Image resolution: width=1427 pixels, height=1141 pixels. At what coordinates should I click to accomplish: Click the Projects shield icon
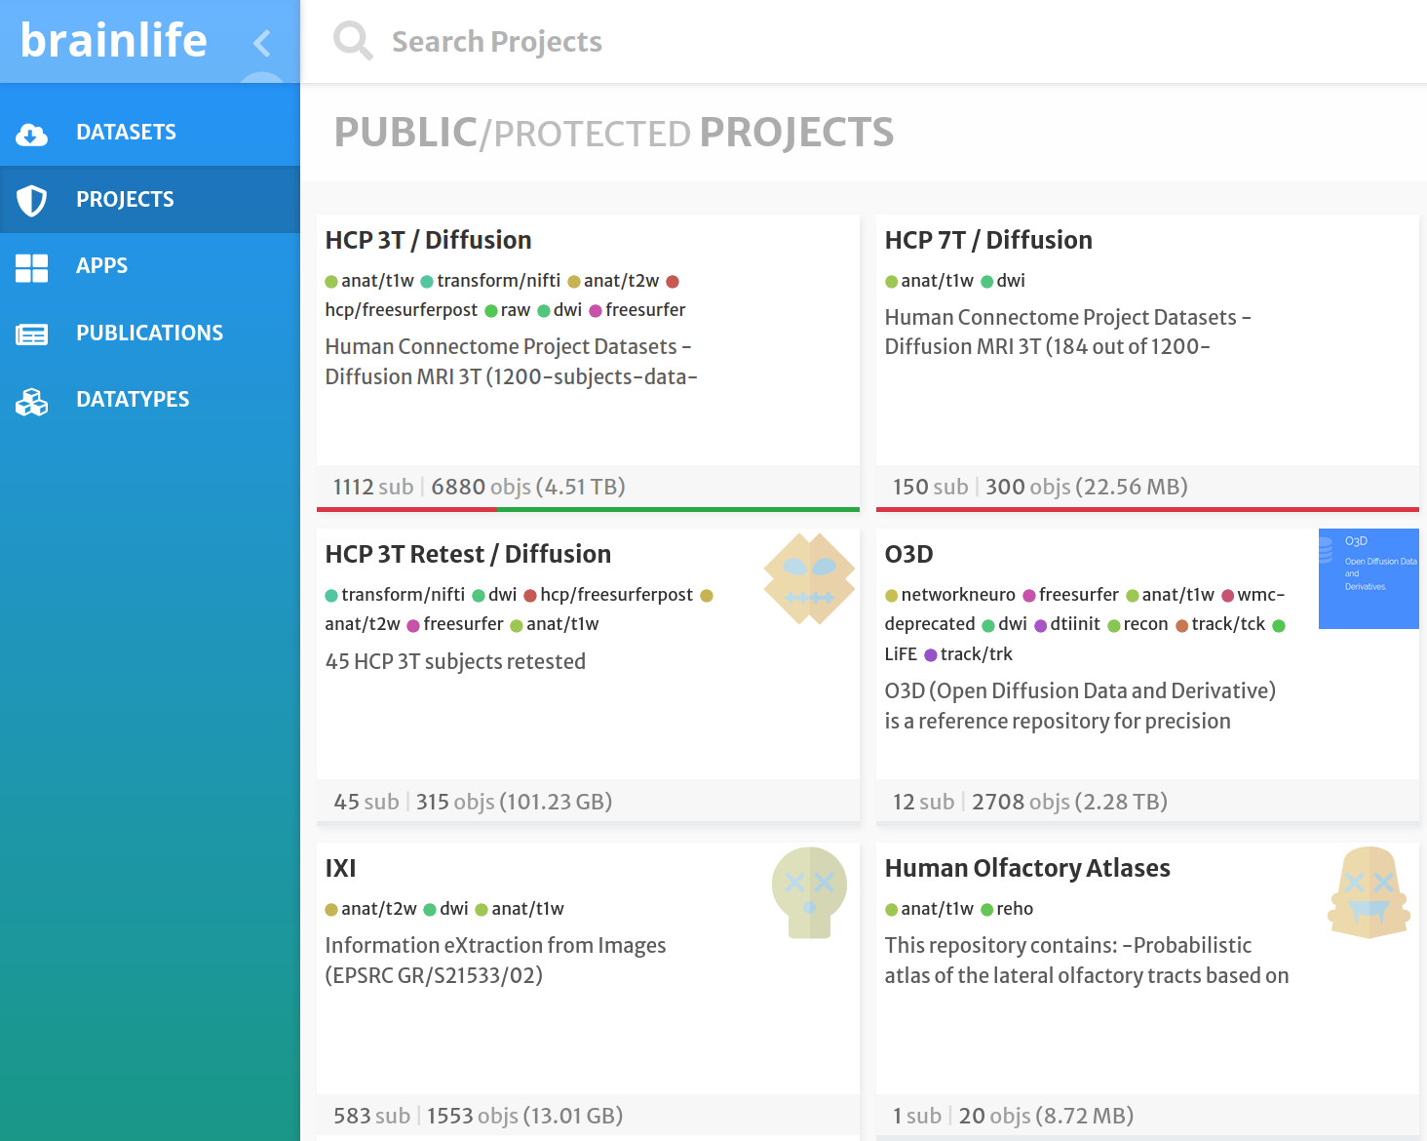point(31,200)
